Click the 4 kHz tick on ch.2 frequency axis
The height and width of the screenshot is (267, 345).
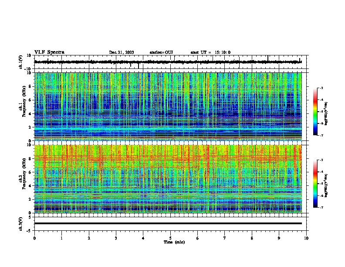coord(30,186)
